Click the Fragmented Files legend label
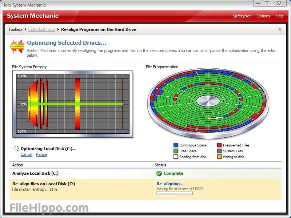The width and height of the screenshot is (291, 218). click(x=236, y=145)
